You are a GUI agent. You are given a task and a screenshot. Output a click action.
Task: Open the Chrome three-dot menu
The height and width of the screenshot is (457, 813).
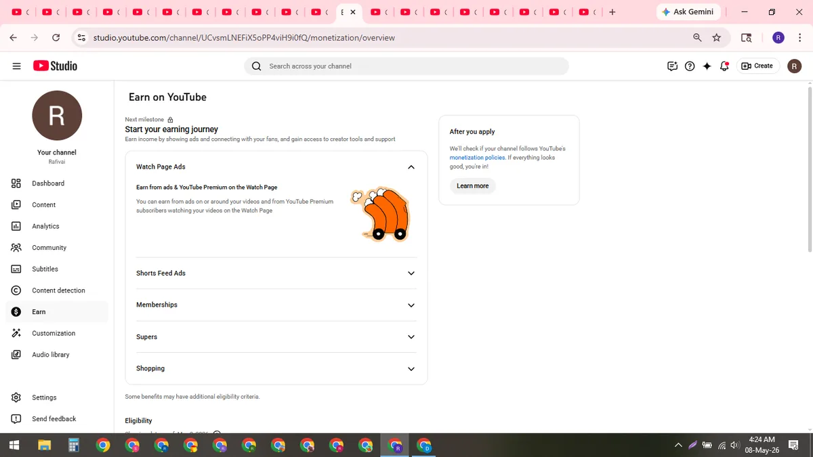coord(800,38)
